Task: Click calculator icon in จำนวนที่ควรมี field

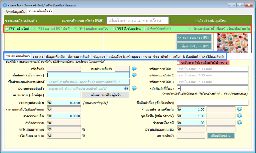Action: (x=179, y=123)
